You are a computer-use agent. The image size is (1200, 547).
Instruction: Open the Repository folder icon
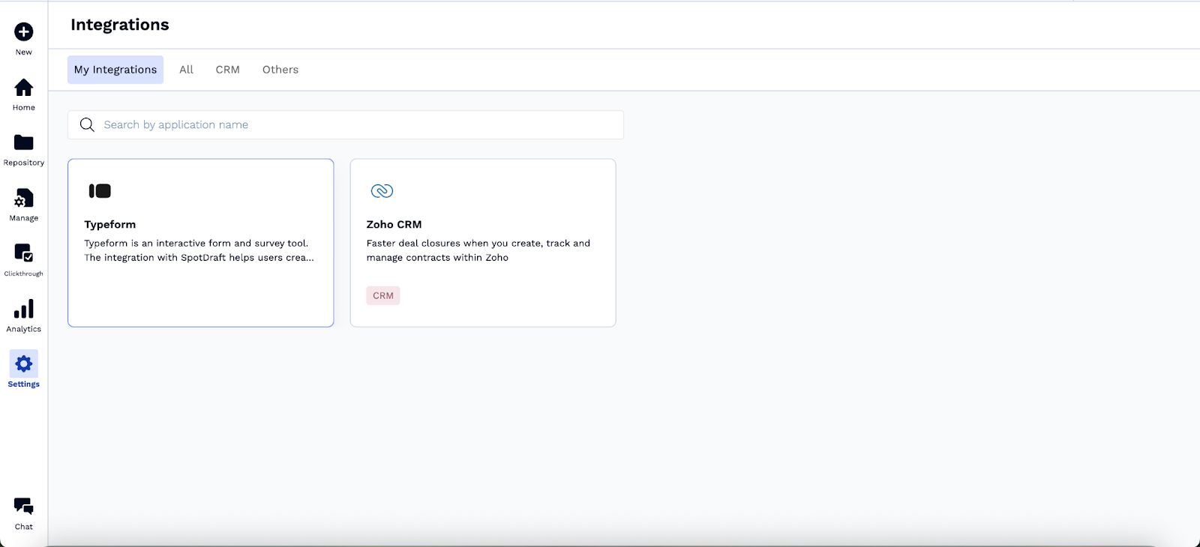tap(24, 142)
